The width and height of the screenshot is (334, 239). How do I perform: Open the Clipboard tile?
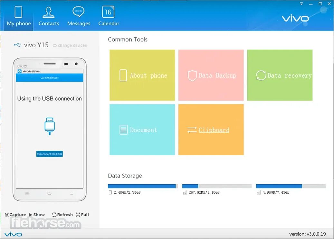(211, 130)
